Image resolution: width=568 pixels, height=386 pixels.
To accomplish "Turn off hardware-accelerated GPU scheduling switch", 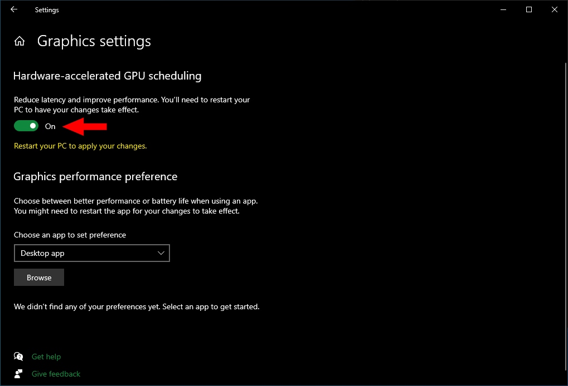I will pyautogui.click(x=26, y=126).
